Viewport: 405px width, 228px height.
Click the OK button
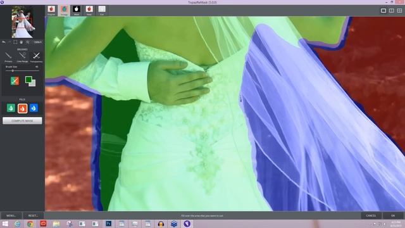tap(393, 215)
